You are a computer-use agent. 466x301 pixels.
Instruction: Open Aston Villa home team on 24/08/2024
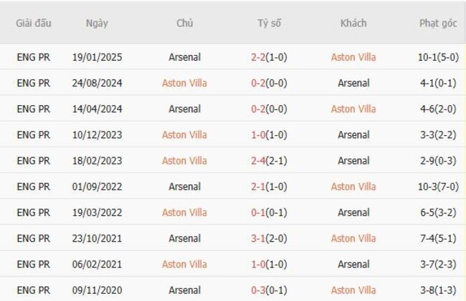[184, 83]
